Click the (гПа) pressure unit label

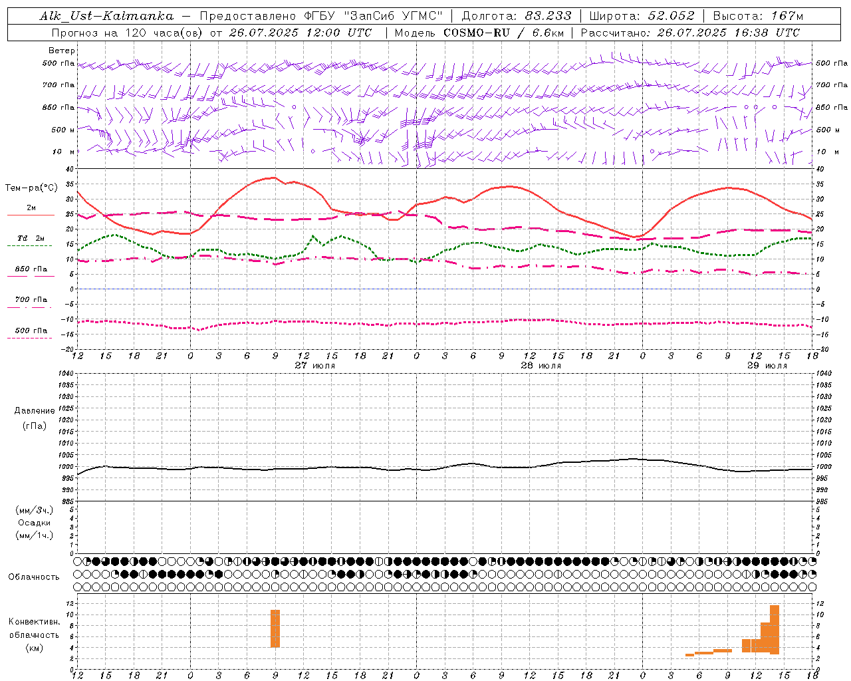point(35,426)
